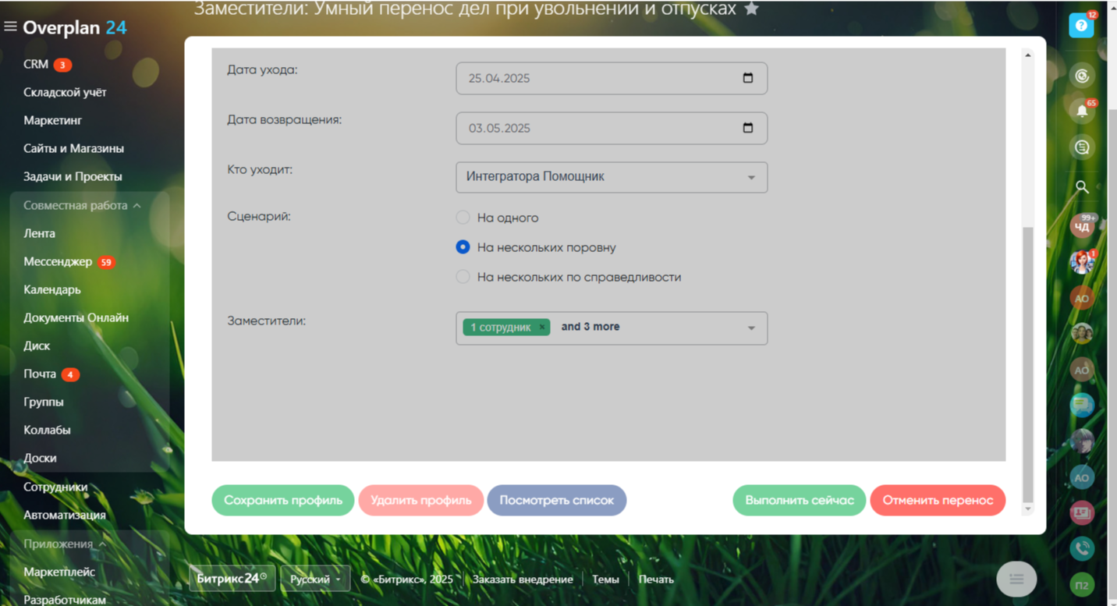
Task: Open the help icon with question mark
Action: tap(1080, 26)
